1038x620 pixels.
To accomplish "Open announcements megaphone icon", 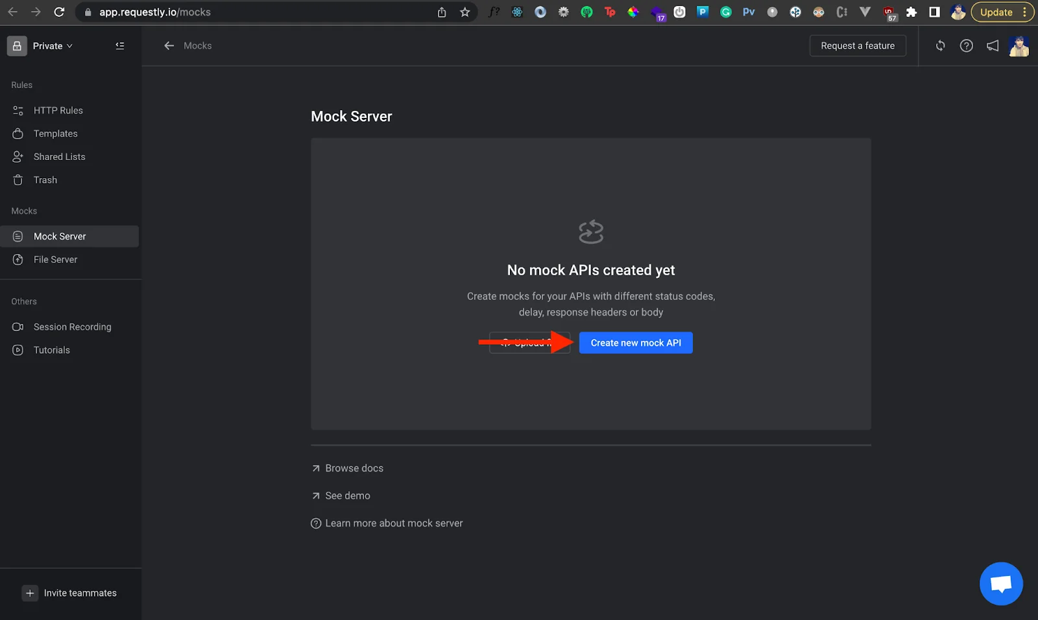I will (993, 46).
